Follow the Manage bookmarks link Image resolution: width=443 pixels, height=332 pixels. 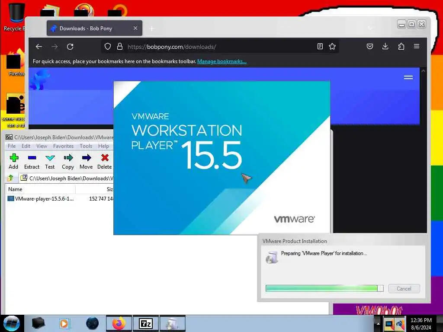pos(222,61)
